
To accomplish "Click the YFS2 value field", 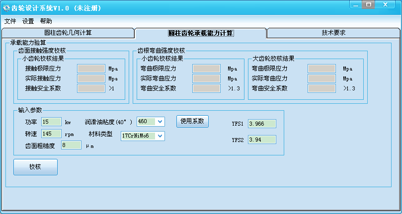I will (x=261, y=140).
